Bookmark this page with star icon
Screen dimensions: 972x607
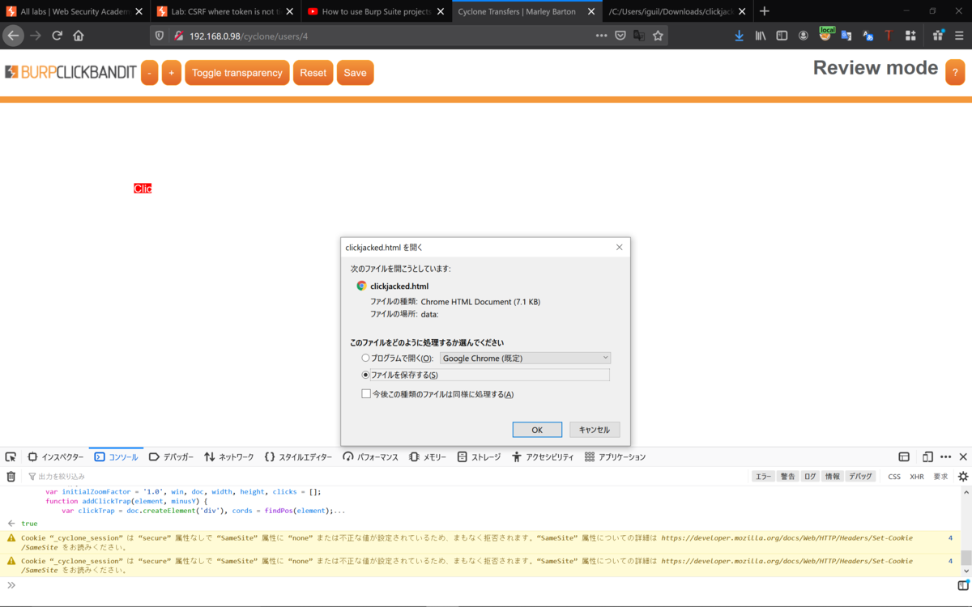(x=658, y=36)
